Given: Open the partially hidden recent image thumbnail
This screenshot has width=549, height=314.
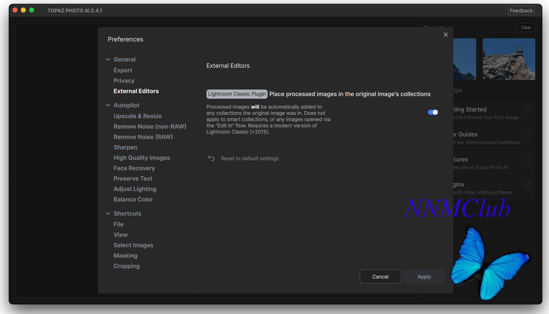Looking at the screenshot, I should (465, 59).
